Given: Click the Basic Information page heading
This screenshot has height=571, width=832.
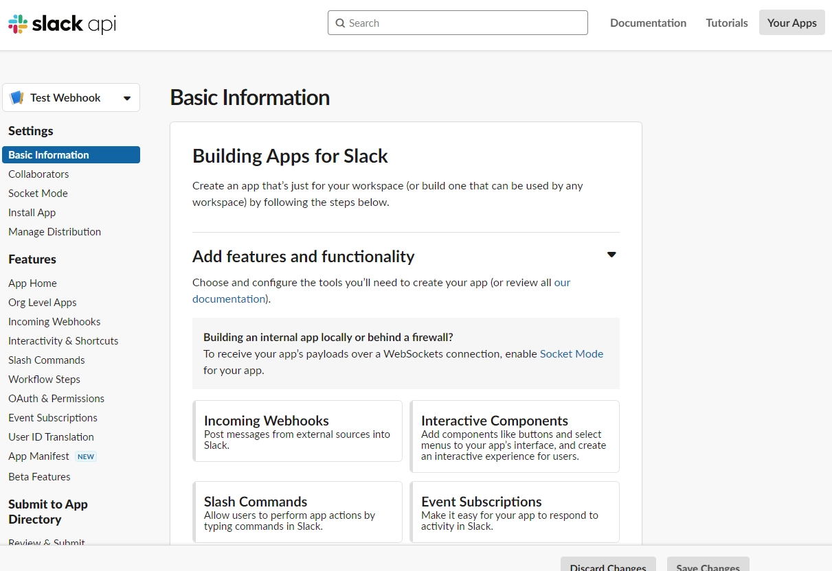Looking at the screenshot, I should click(x=250, y=97).
